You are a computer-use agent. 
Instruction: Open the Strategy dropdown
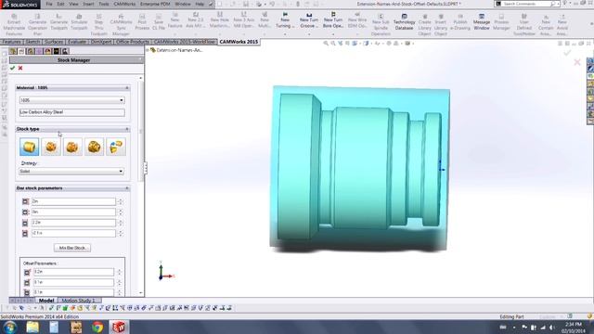point(121,171)
